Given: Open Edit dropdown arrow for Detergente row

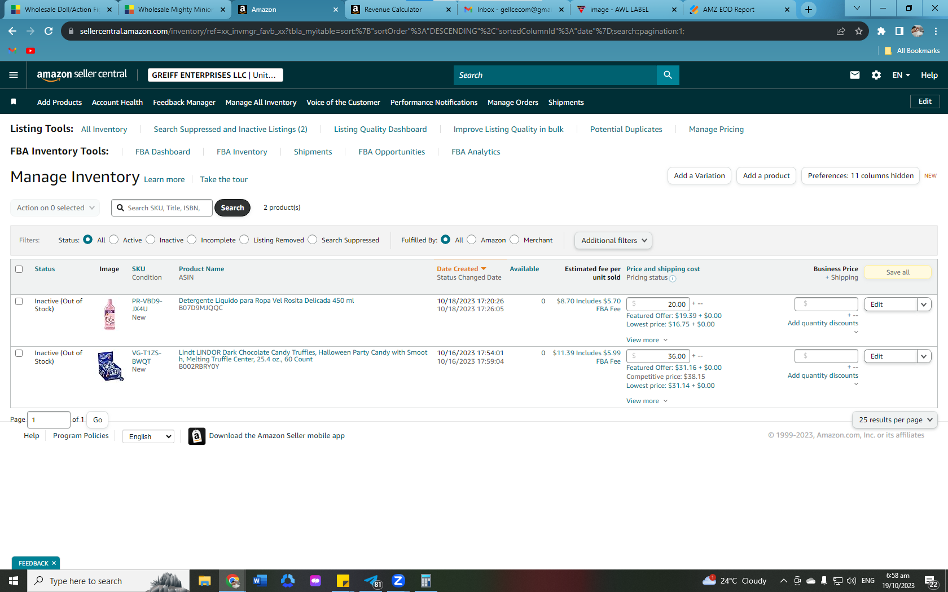Looking at the screenshot, I should [x=924, y=304].
